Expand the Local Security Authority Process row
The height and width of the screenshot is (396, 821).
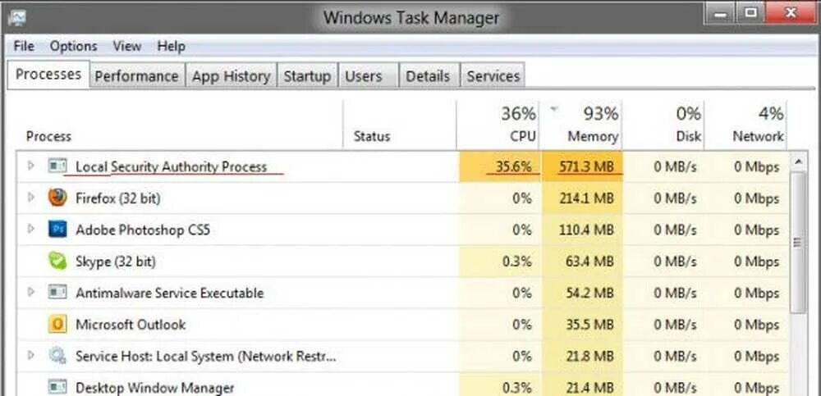point(31,166)
